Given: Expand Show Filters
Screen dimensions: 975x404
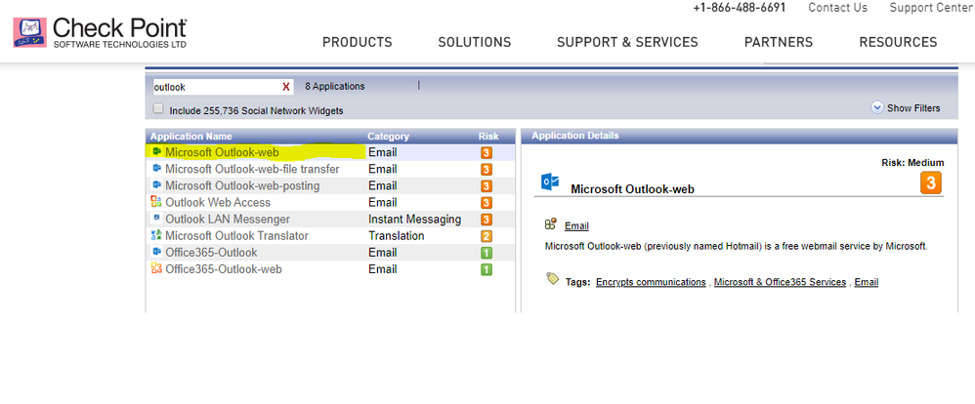Looking at the screenshot, I should click(905, 108).
